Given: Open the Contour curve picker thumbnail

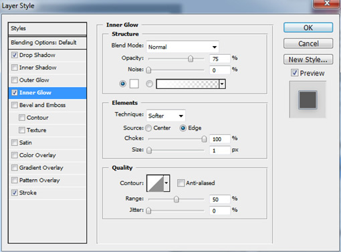Looking at the screenshot, I should pyautogui.click(x=155, y=183).
